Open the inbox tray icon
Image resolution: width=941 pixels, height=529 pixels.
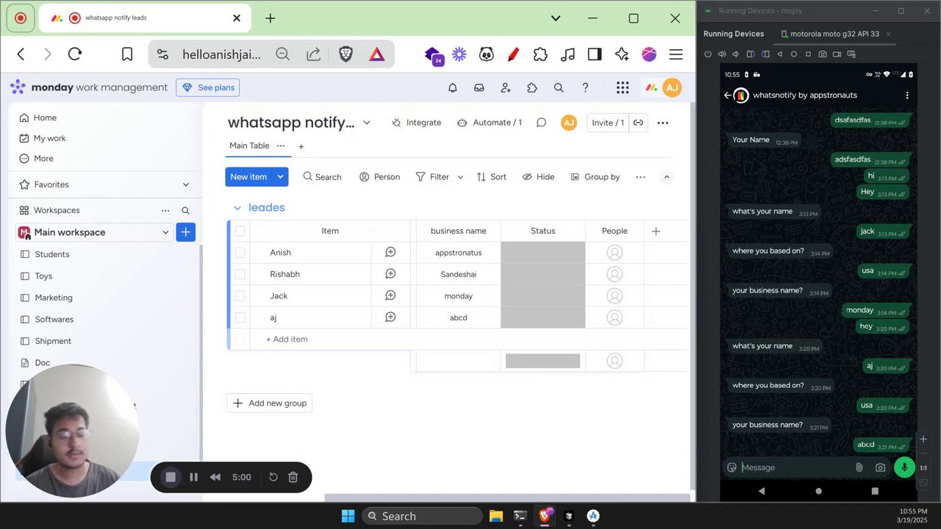coord(479,87)
